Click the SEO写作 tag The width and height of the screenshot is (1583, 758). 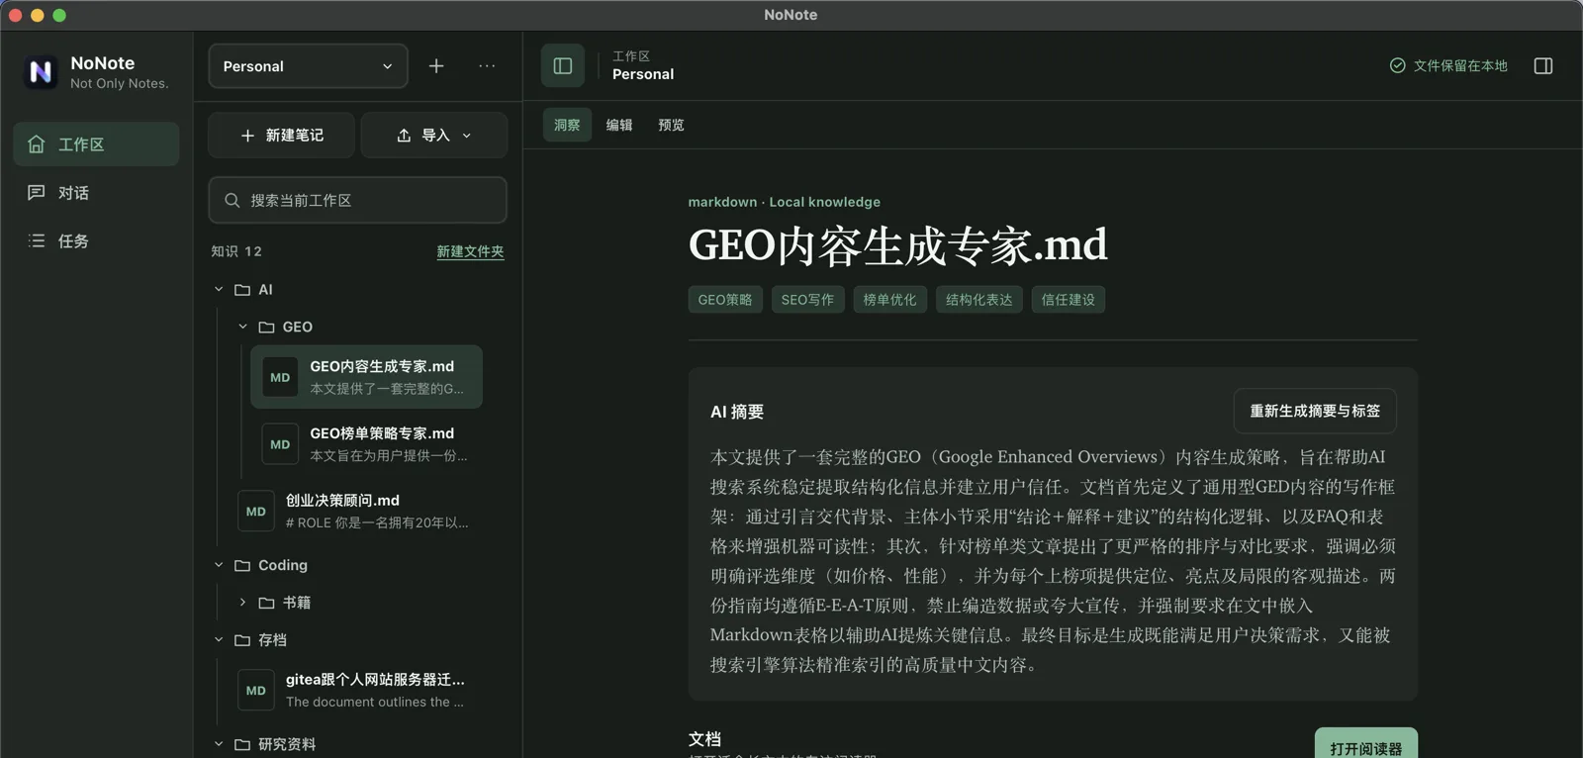tap(807, 300)
